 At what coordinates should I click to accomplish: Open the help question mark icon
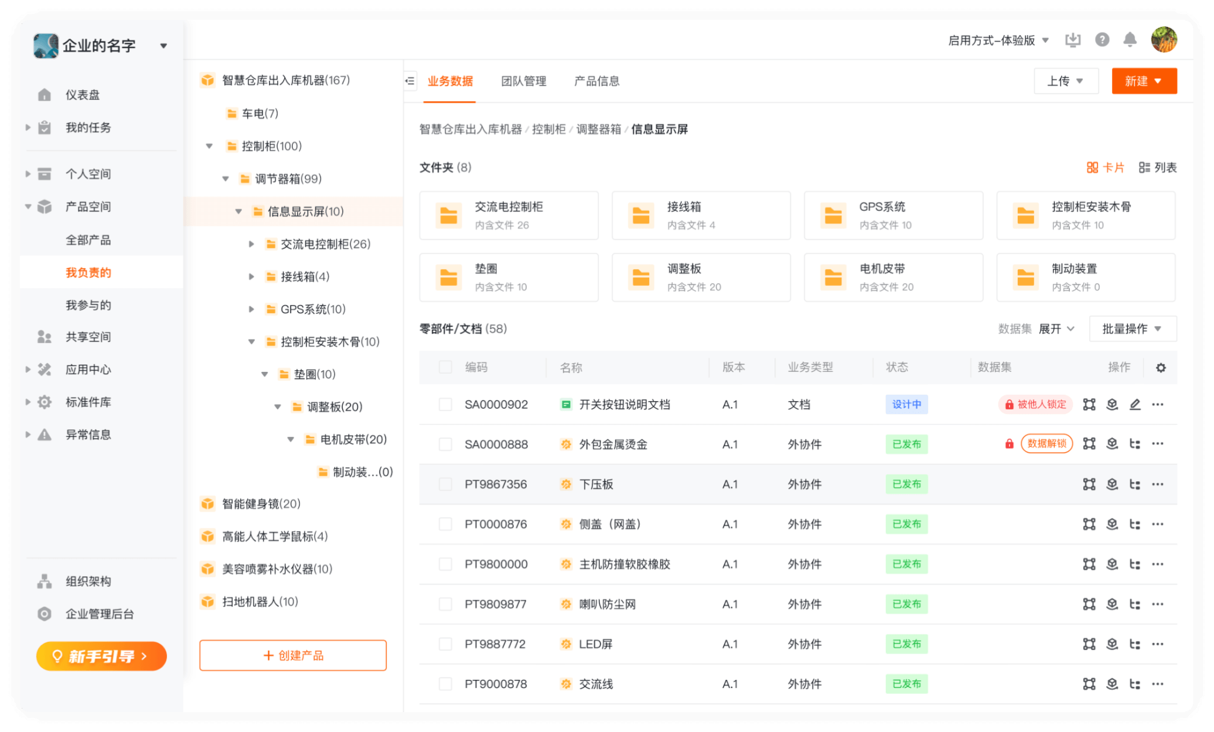tap(1102, 40)
